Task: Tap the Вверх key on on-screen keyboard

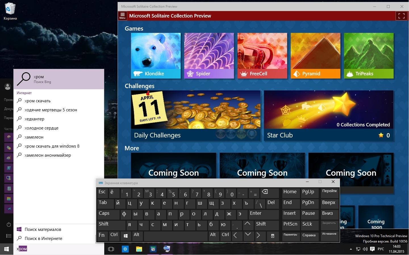Action: (x=329, y=204)
